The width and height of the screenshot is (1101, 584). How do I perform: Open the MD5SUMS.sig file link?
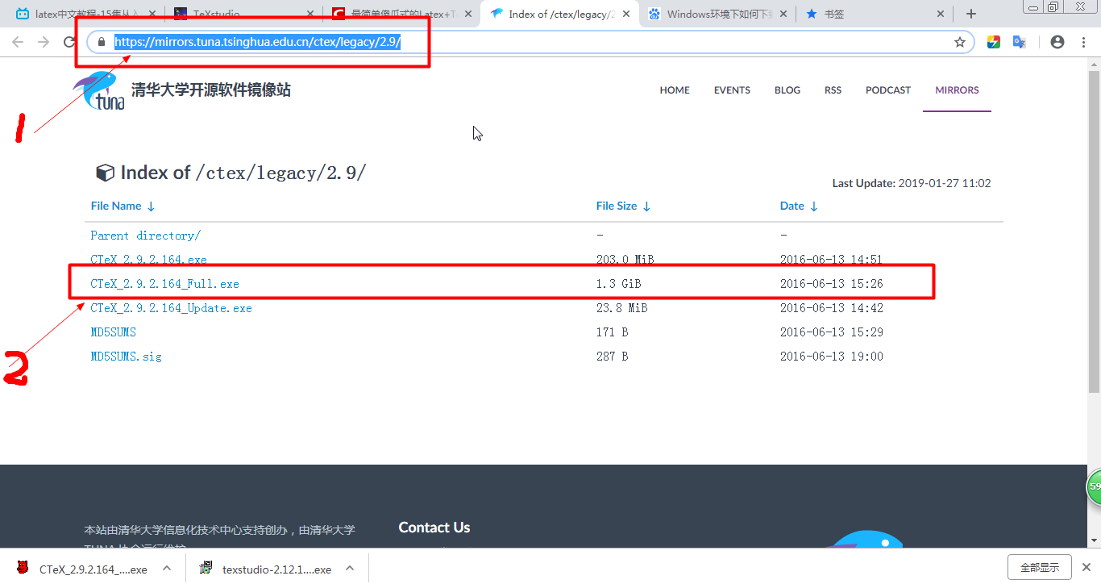126,357
